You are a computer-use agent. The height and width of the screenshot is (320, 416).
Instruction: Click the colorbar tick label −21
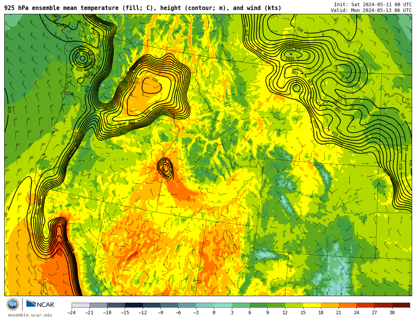tap(89, 313)
